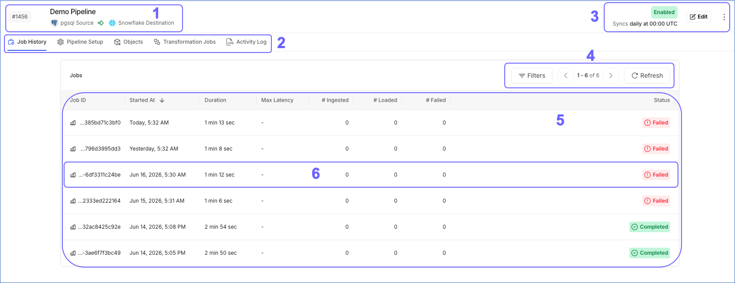Open job ...385bd71c3bf0
Screen dimensions: 735x283
[x=100, y=123]
